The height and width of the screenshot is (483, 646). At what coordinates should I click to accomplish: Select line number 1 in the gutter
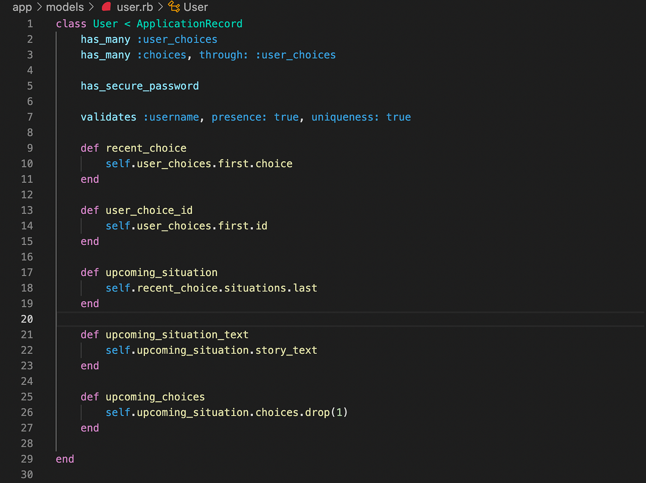(x=30, y=24)
